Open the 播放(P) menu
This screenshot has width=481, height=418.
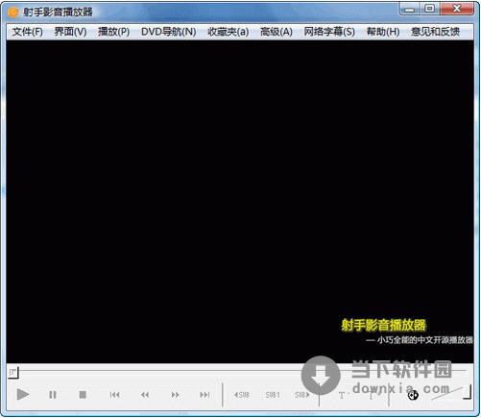tap(113, 32)
